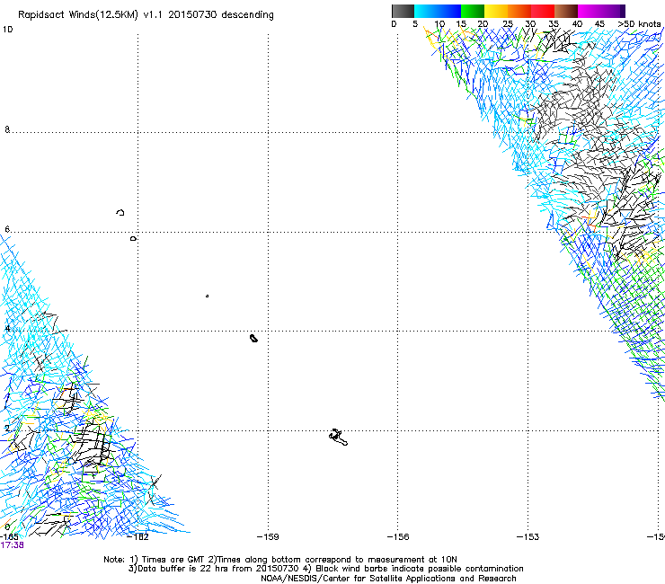Viewport: 665px width, 584px height.
Task: Click the legend scale value "40"
Action: (x=577, y=24)
